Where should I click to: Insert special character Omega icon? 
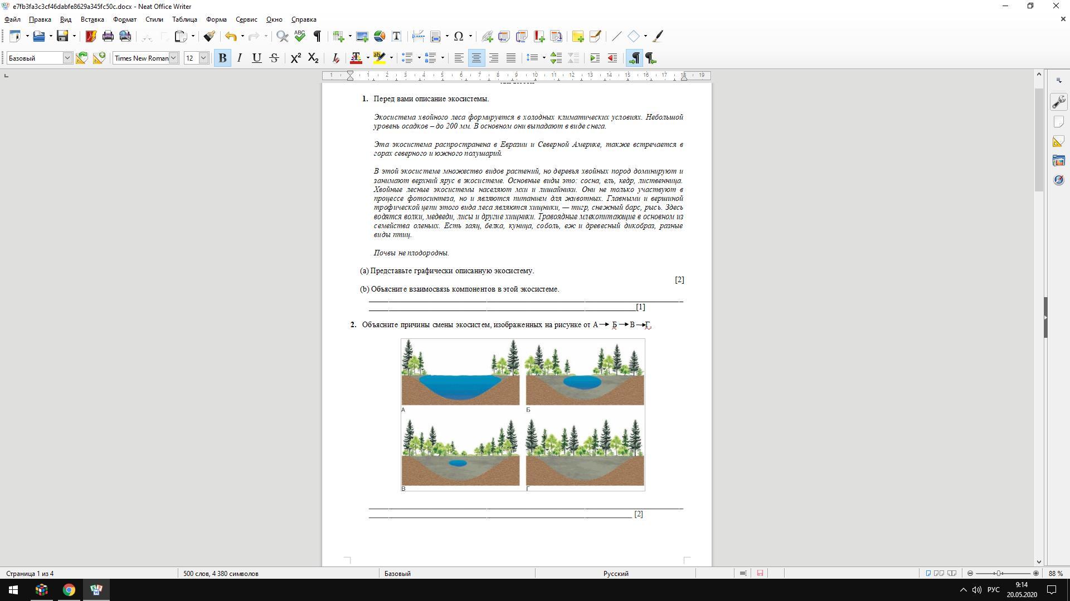point(459,37)
